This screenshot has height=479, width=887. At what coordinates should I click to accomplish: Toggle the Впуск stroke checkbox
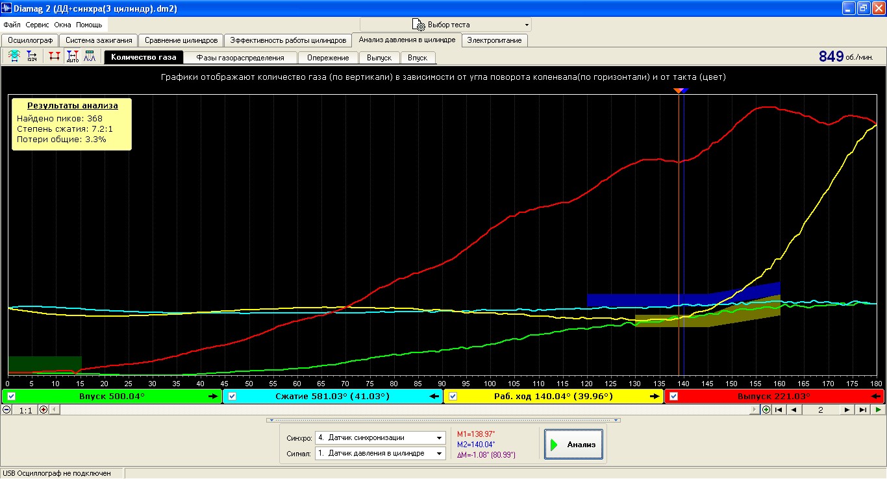coord(11,397)
